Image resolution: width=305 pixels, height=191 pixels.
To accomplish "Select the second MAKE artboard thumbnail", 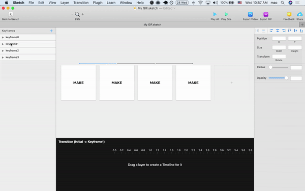I will click(x=117, y=83).
